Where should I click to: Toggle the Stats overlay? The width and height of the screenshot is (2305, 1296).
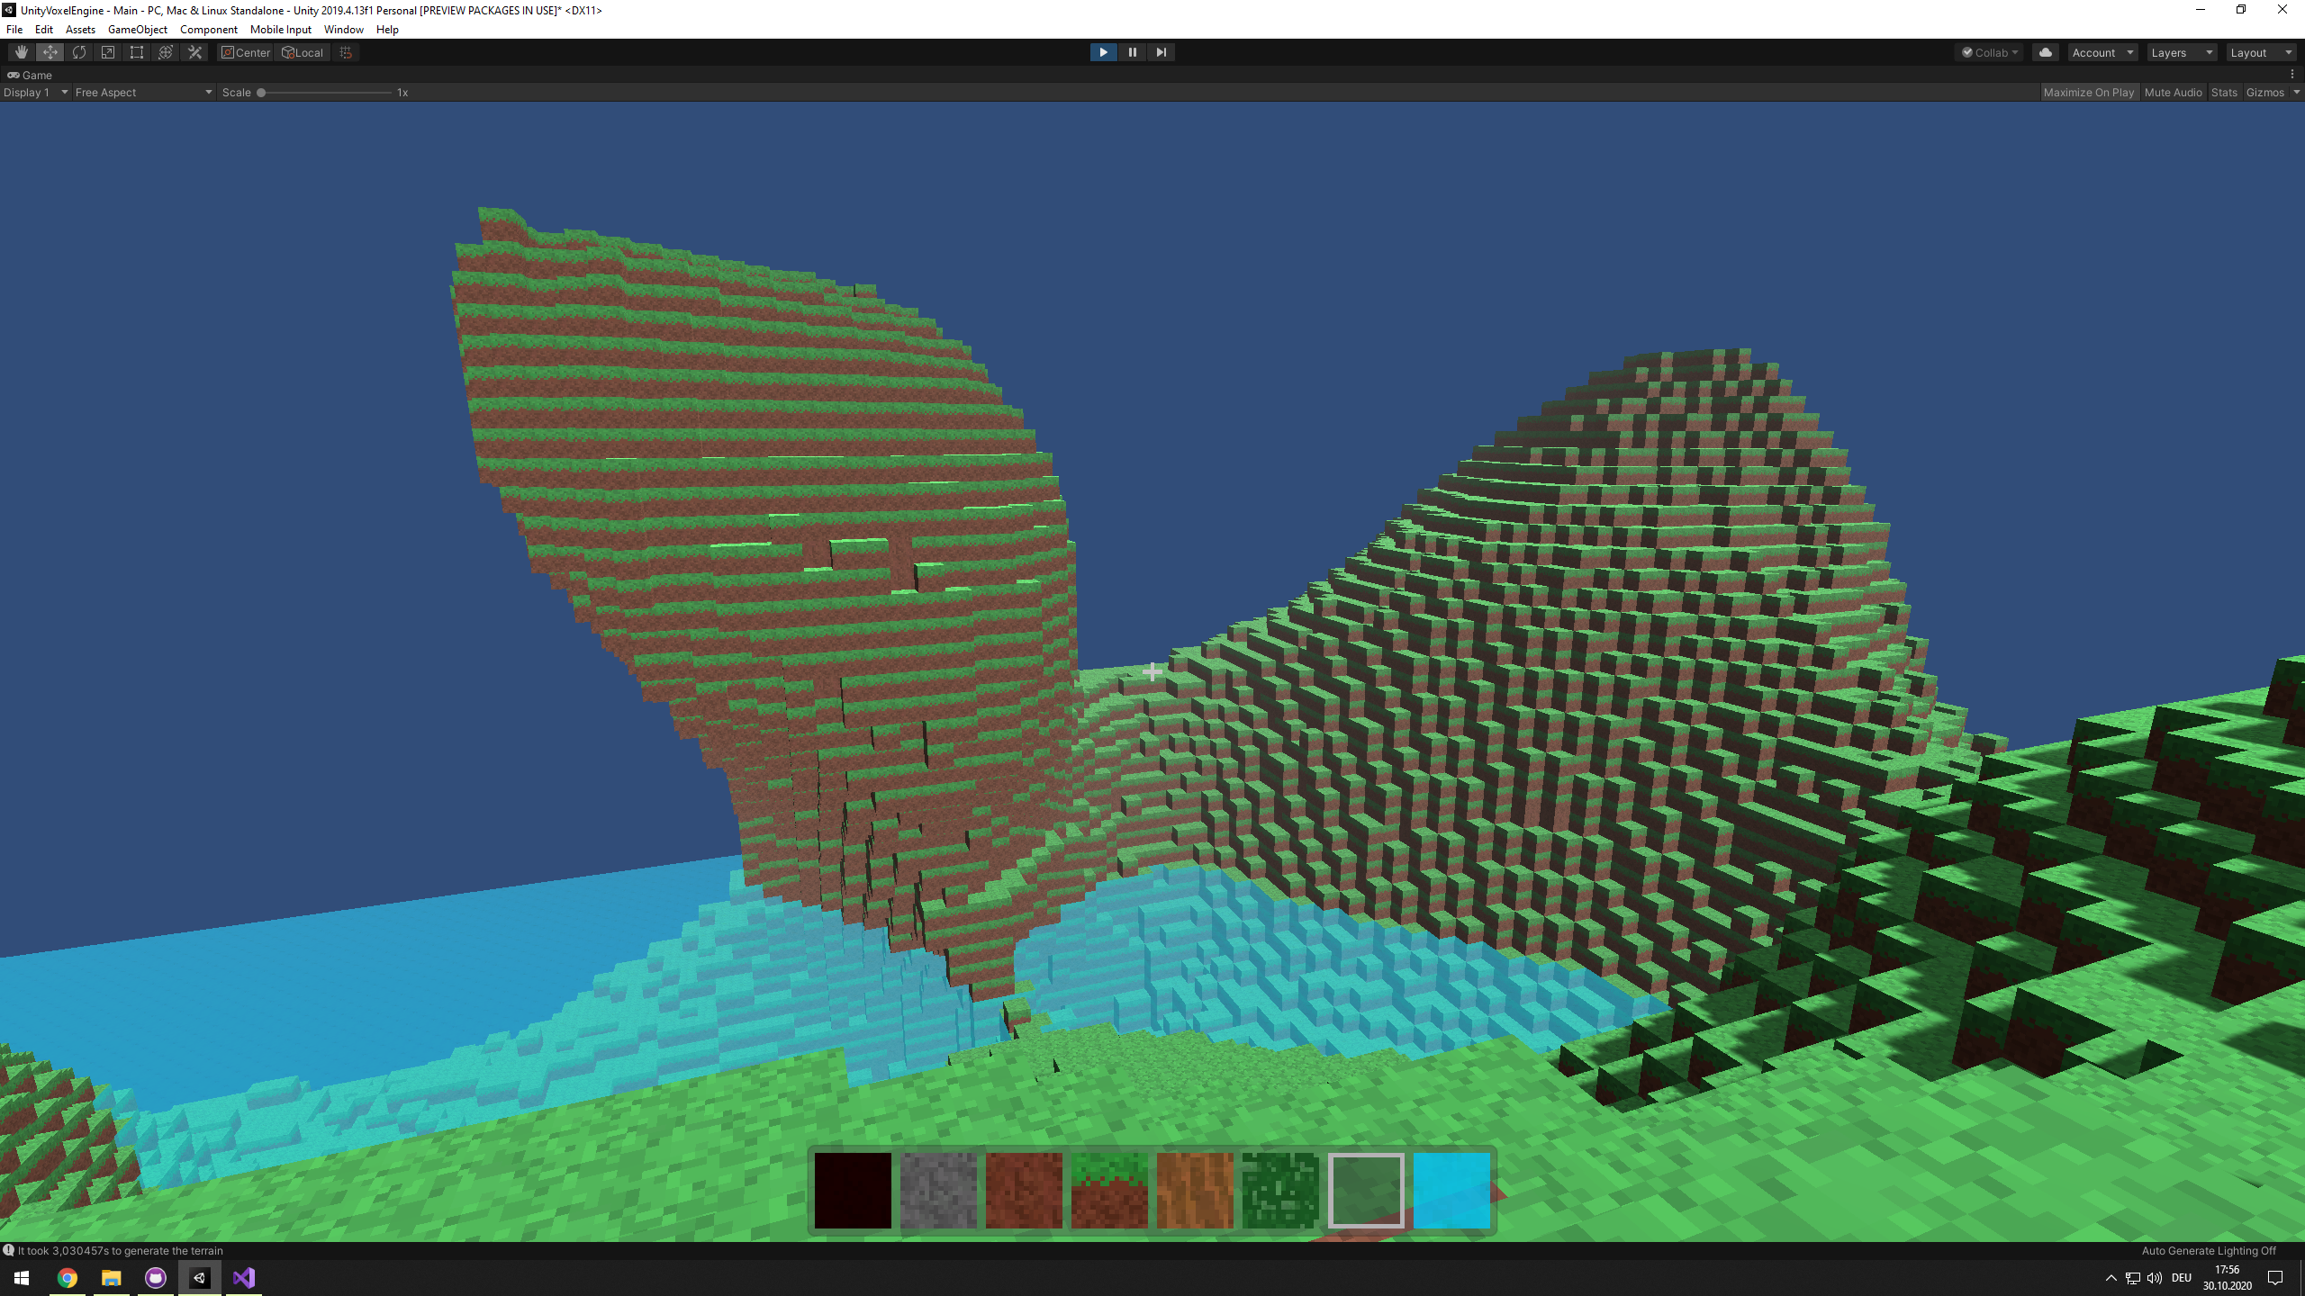click(x=2223, y=93)
